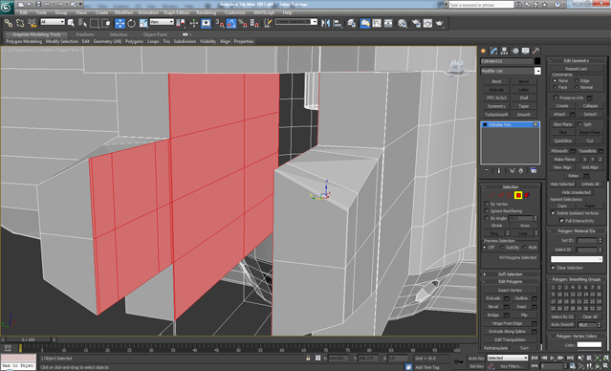Switch to the Modify panel icon

coord(494,51)
